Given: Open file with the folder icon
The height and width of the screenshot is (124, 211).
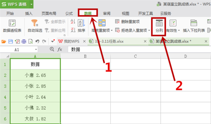Looking at the screenshot, I should coord(4,41).
